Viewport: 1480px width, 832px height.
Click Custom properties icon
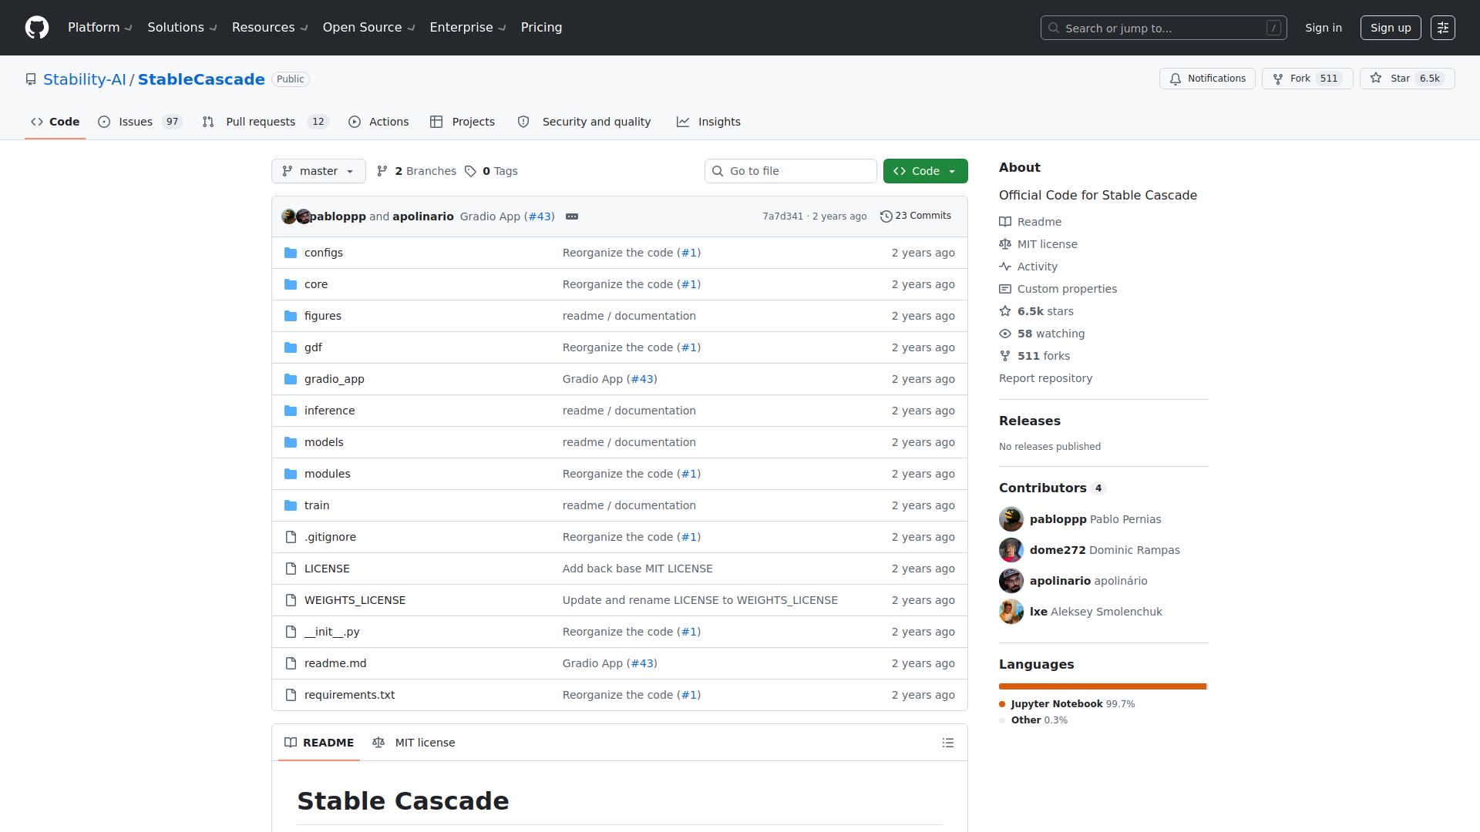[x=1005, y=289]
